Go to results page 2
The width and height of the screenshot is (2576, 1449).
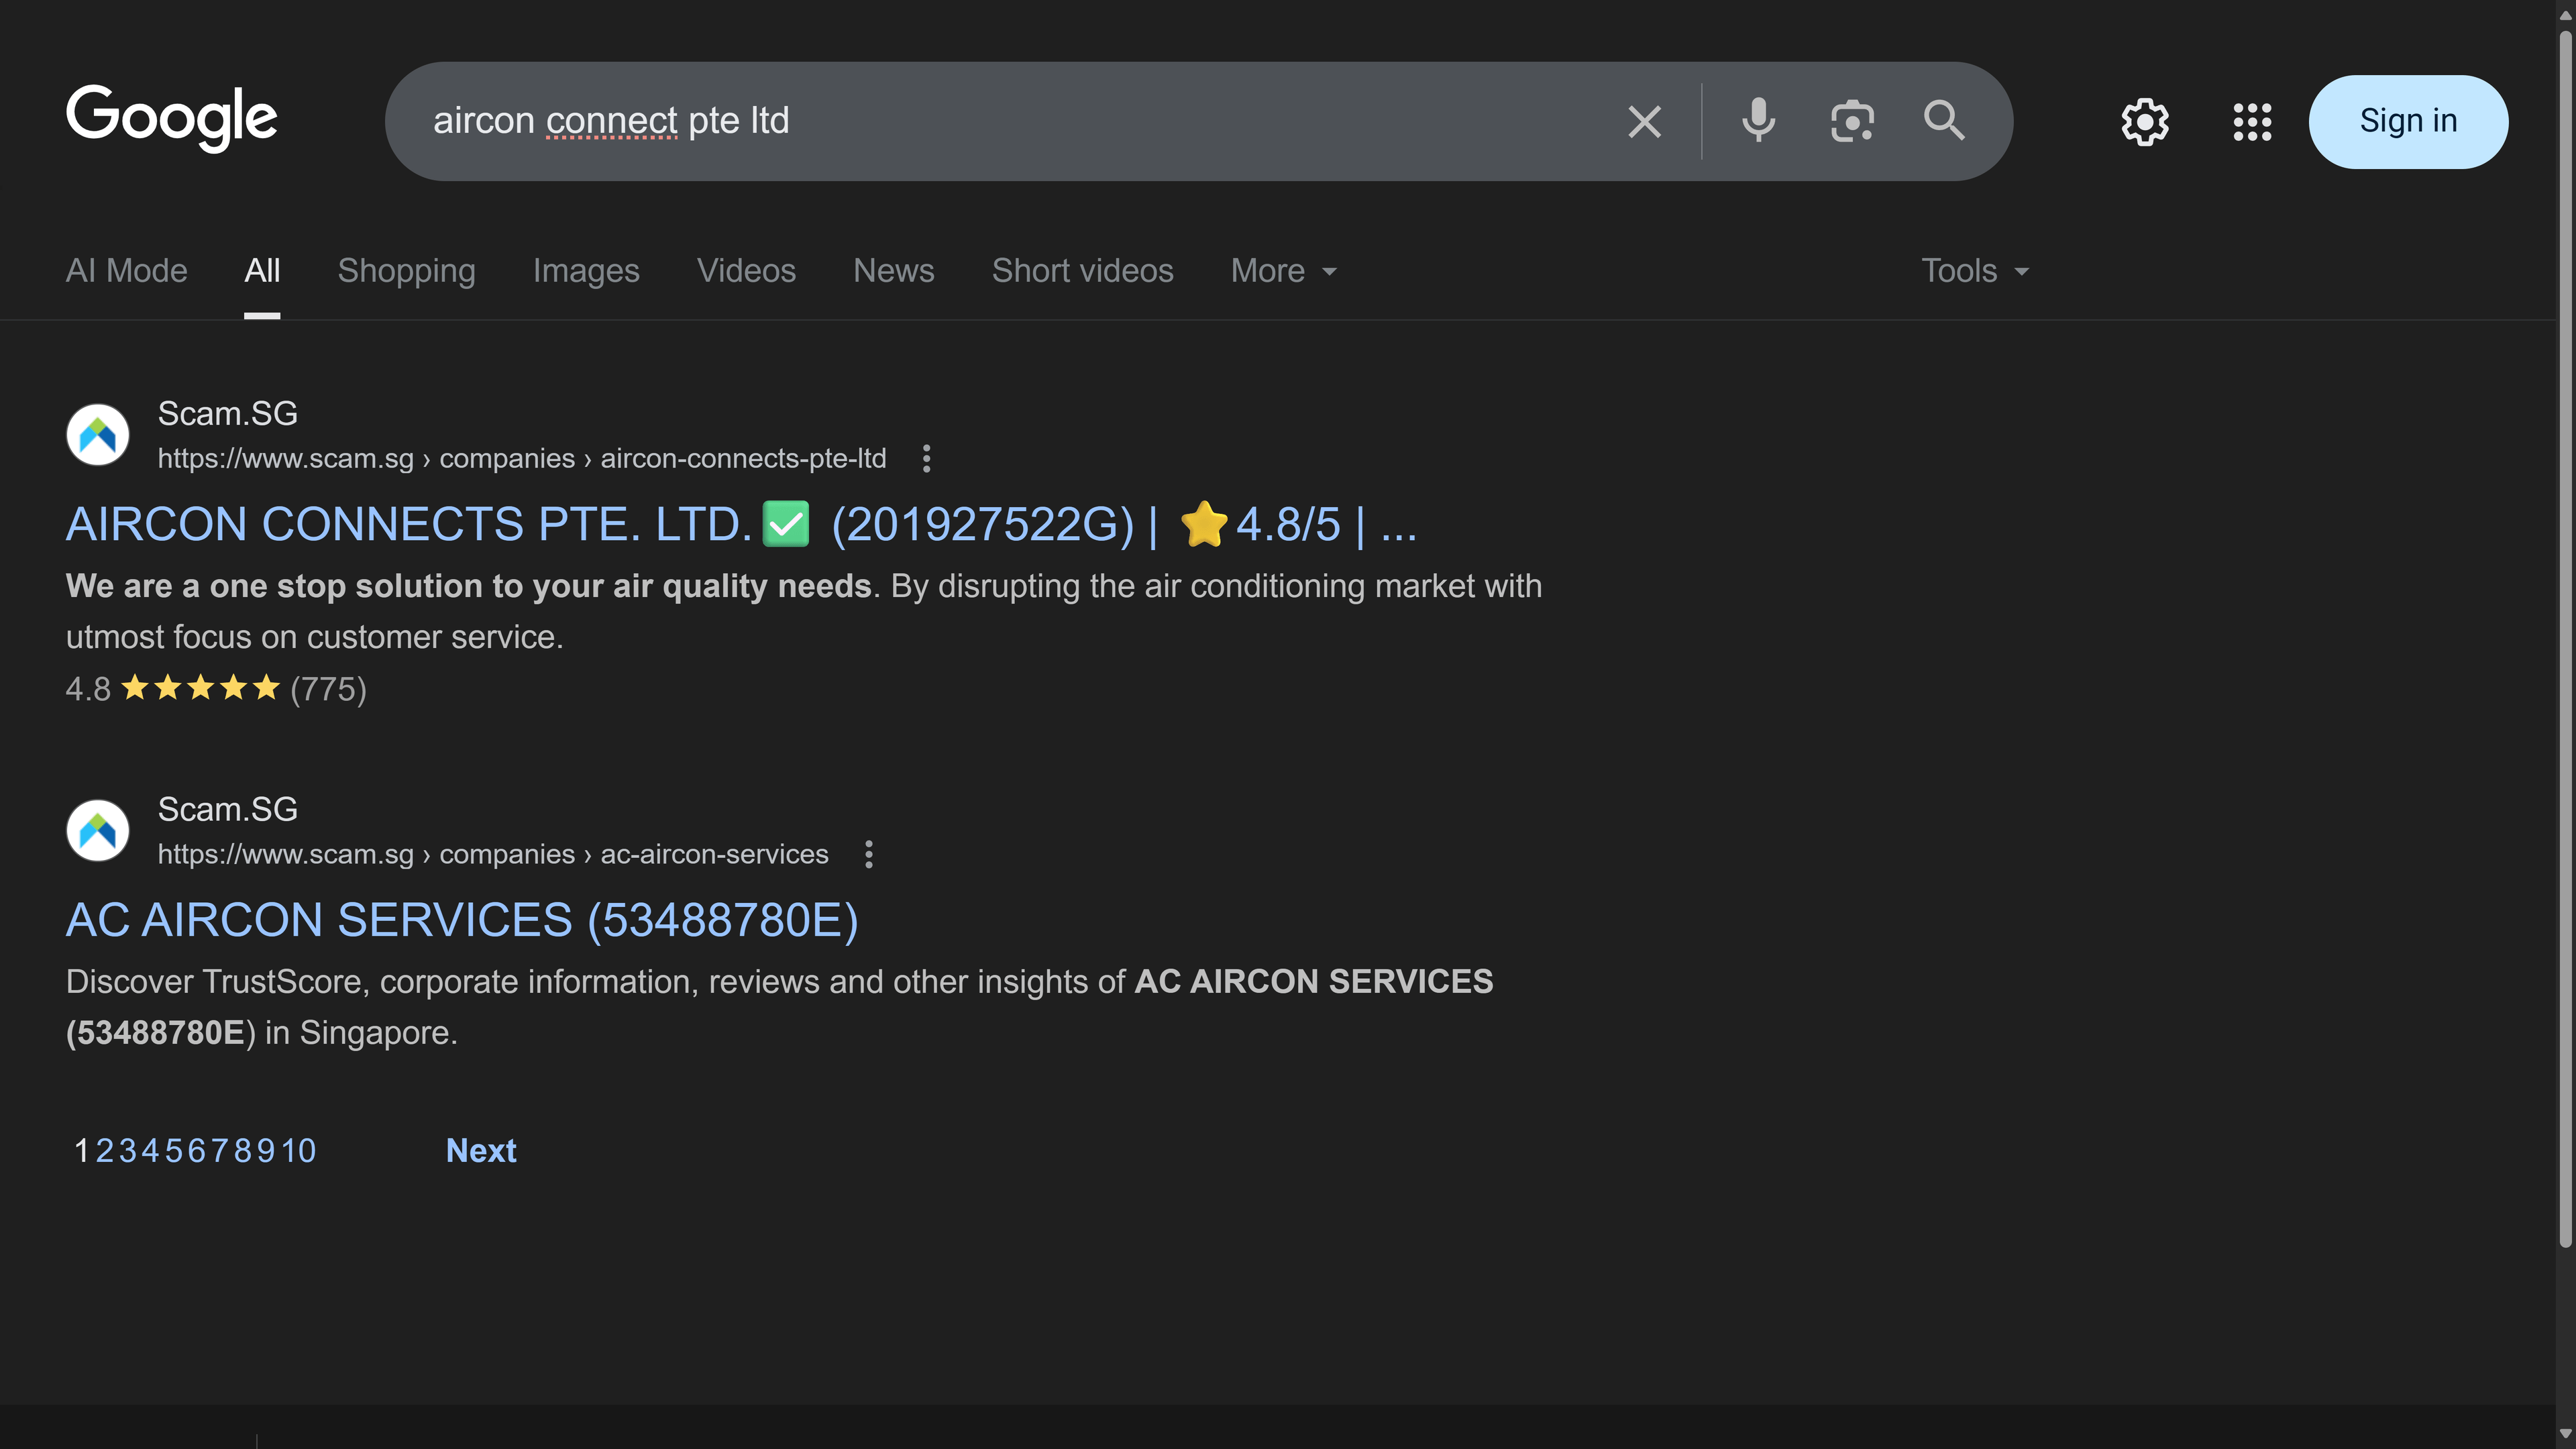pos(105,1151)
